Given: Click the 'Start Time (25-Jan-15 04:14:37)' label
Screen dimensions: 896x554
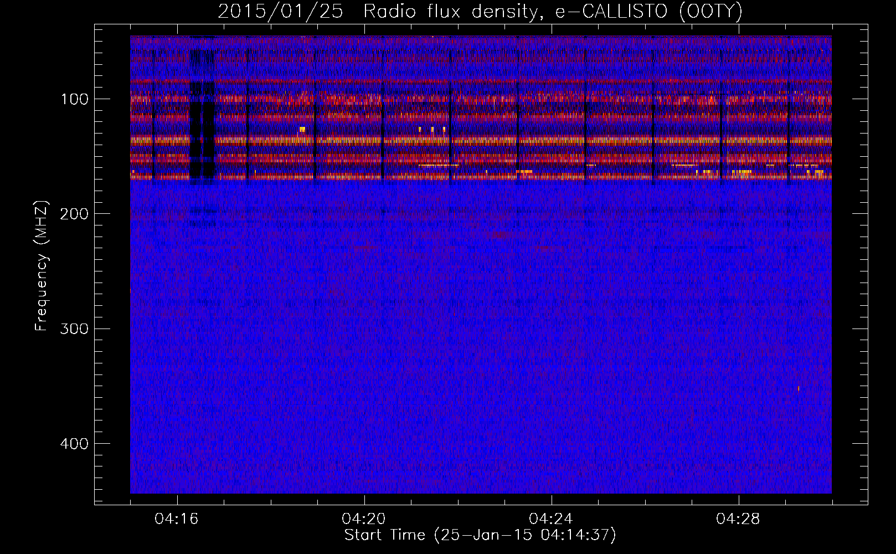Looking at the screenshot, I should click(480, 535).
